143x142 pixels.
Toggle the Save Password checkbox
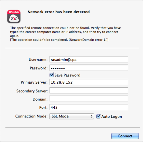[52, 75]
